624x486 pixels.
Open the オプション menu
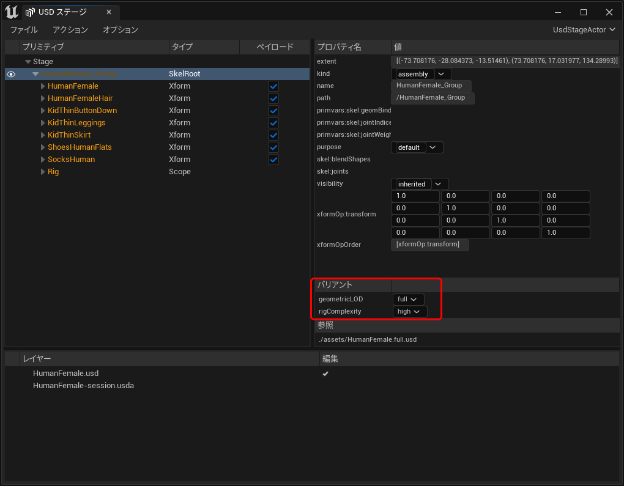[x=121, y=29]
